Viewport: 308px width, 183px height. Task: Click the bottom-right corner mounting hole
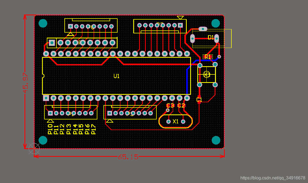click(x=216, y=140)
